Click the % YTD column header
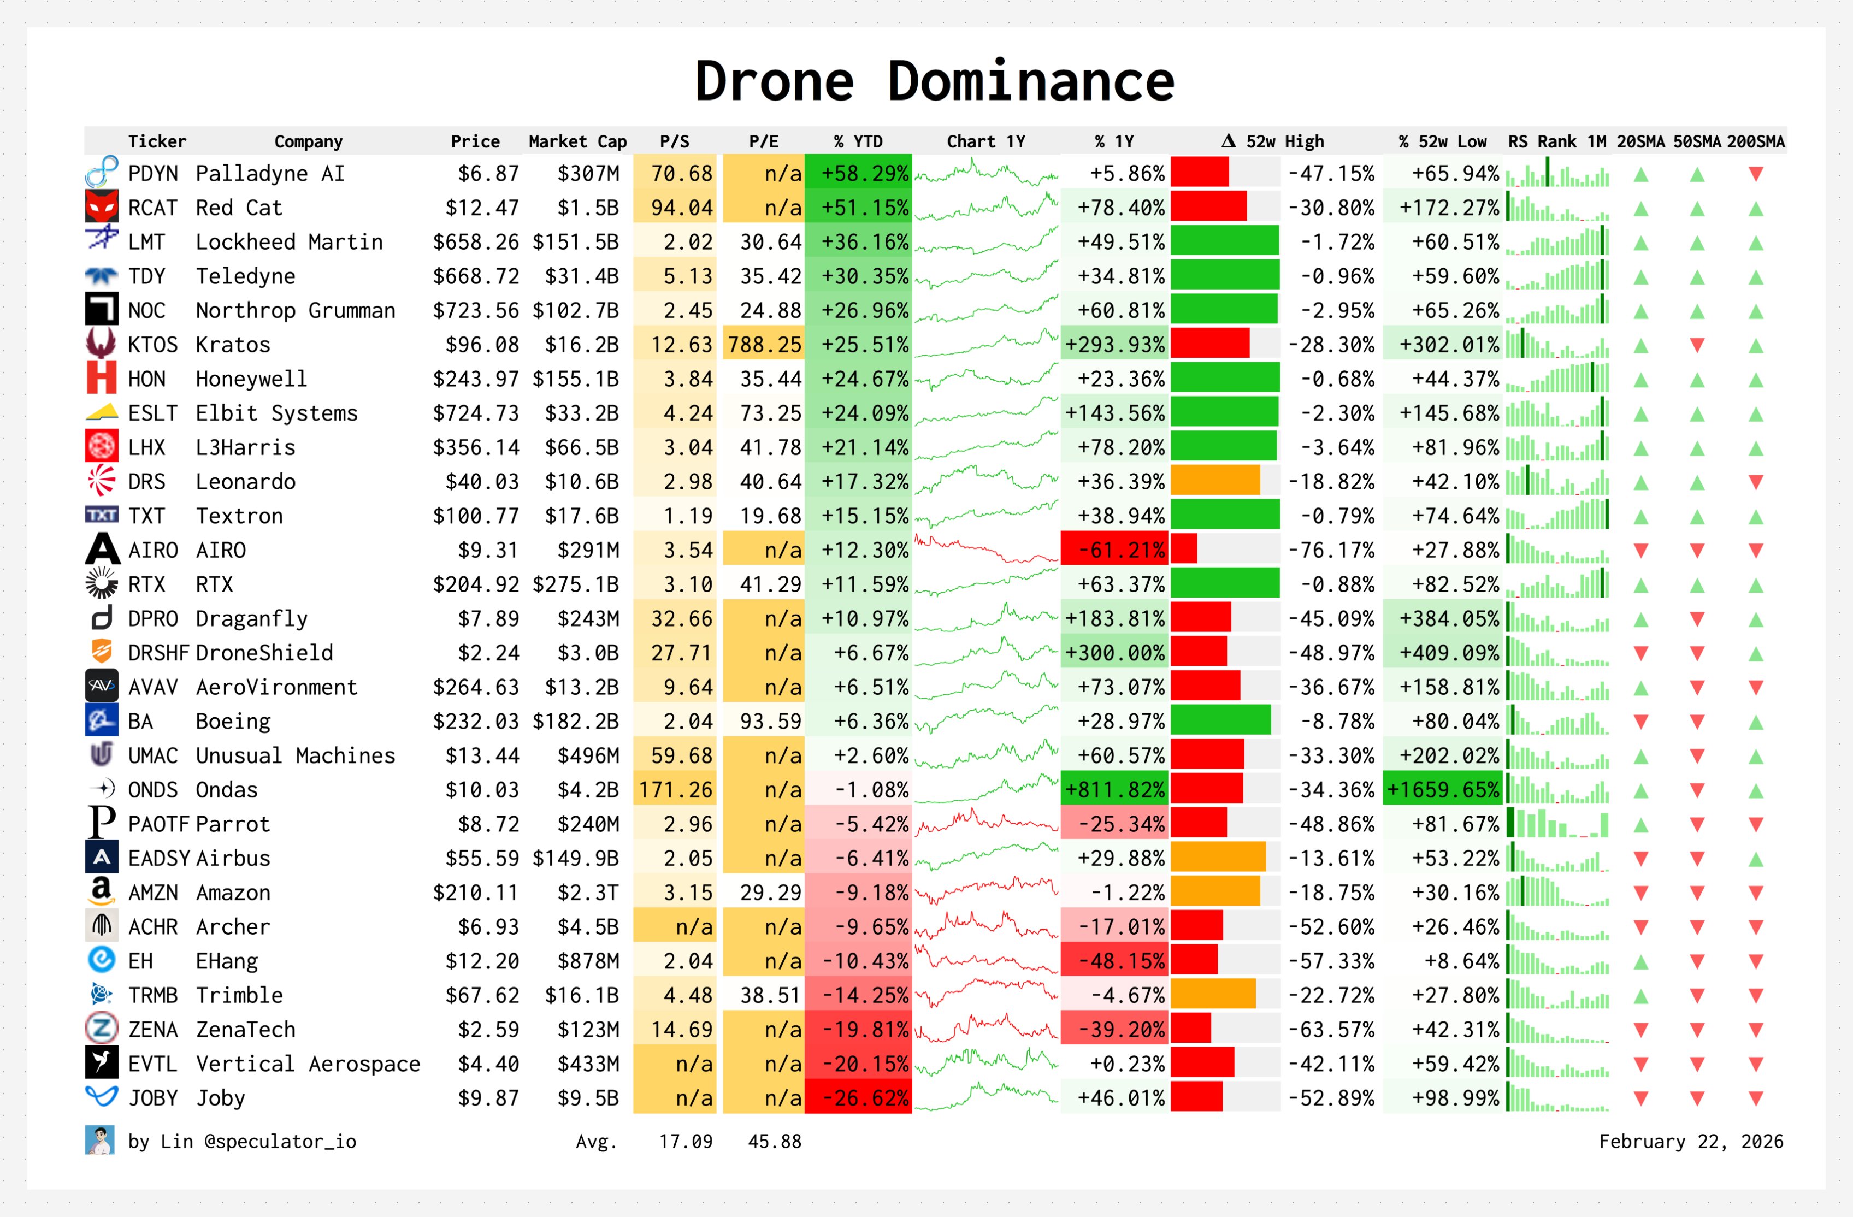Viewport: 1853px width, 1217px height. (x=858, y=141)
